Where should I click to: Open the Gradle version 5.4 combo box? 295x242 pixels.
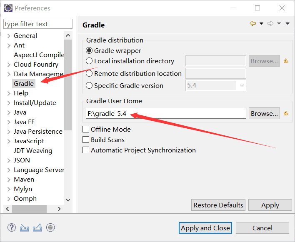pyautogui.click(x=215, y=85)
